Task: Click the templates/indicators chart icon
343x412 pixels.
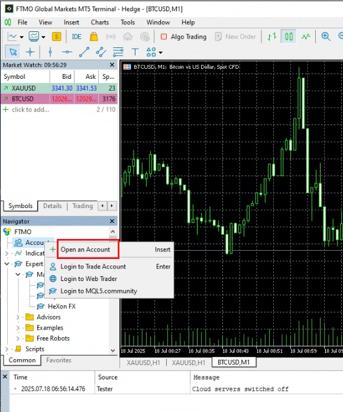Action: click(34, 37)
